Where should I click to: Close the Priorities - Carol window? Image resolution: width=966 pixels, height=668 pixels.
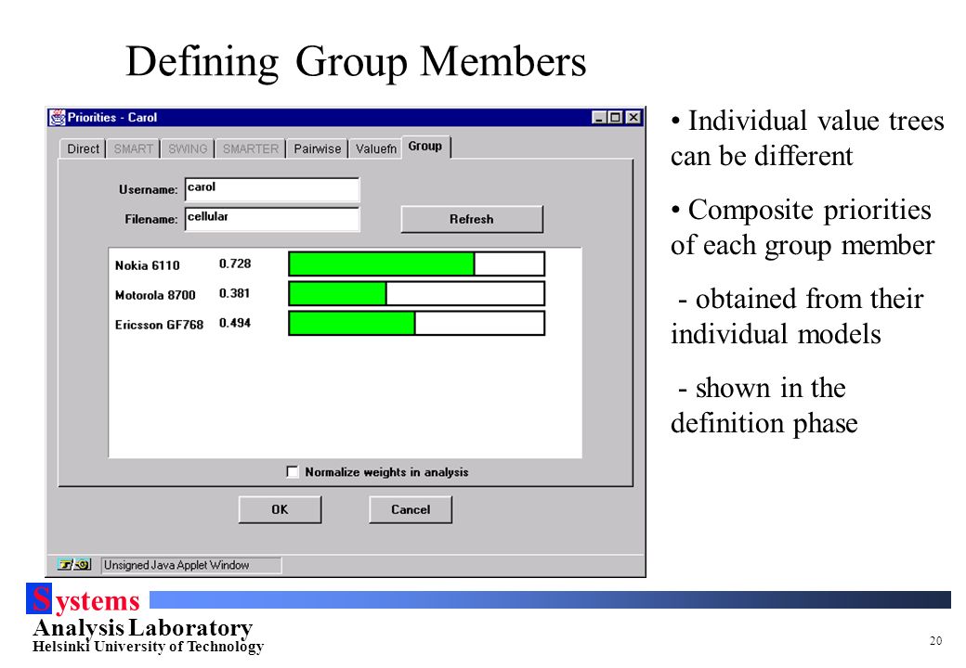click(x=633, y=118)
